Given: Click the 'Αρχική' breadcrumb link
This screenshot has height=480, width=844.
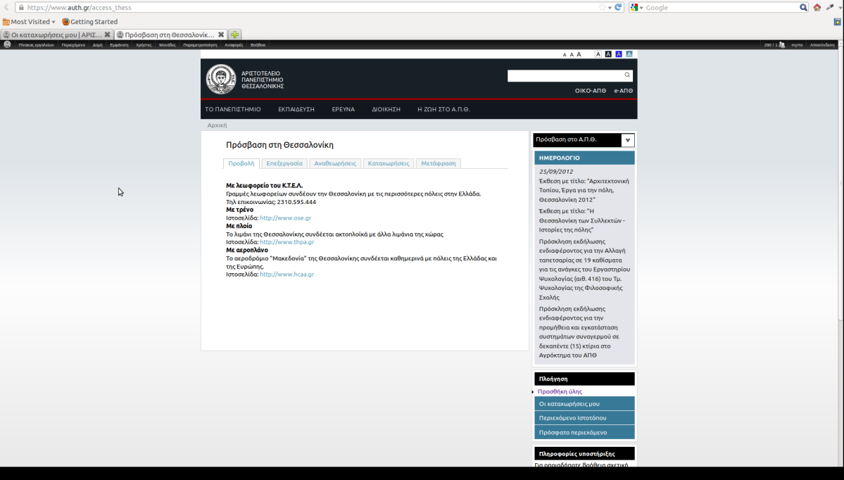Looking at the screenshot, I should click(217, 125).
